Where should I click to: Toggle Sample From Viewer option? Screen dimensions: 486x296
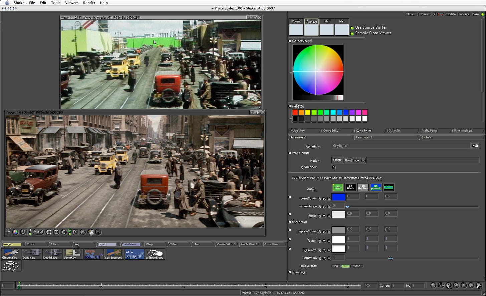tap(352, 33)
